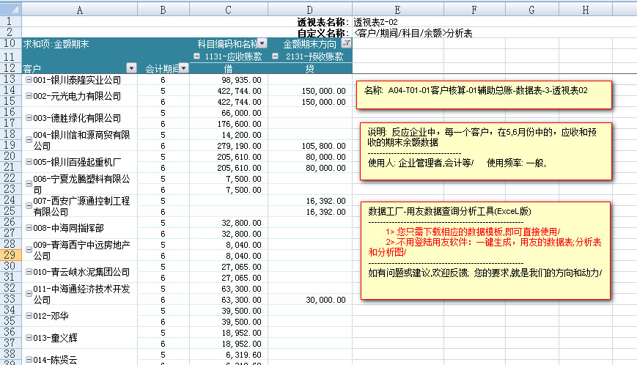
Task: Click the 金额期末方向 filter icon
Action: pyautogui.click(x=347, y=44)
